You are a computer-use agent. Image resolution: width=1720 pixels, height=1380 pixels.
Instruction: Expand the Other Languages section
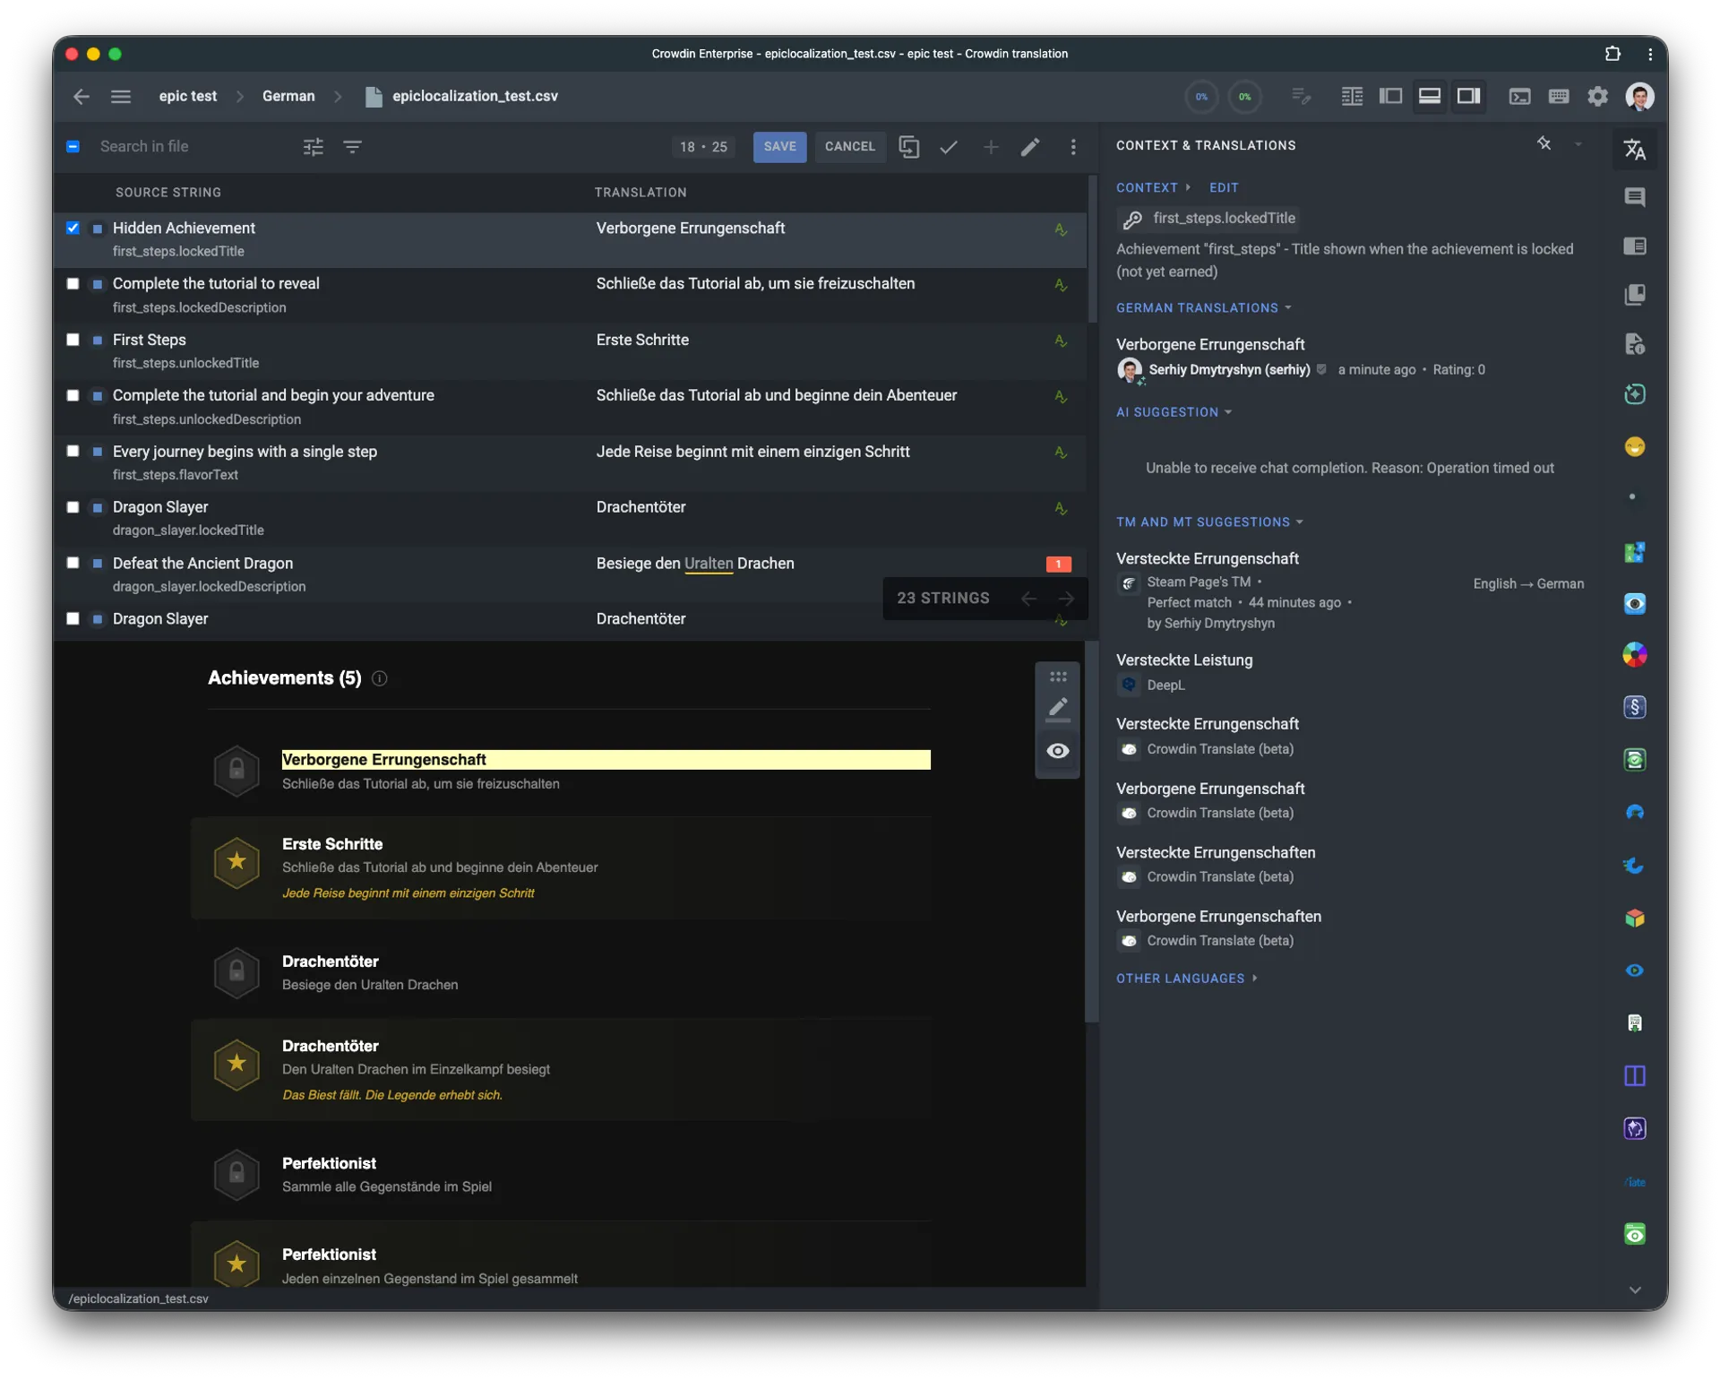1187,978
